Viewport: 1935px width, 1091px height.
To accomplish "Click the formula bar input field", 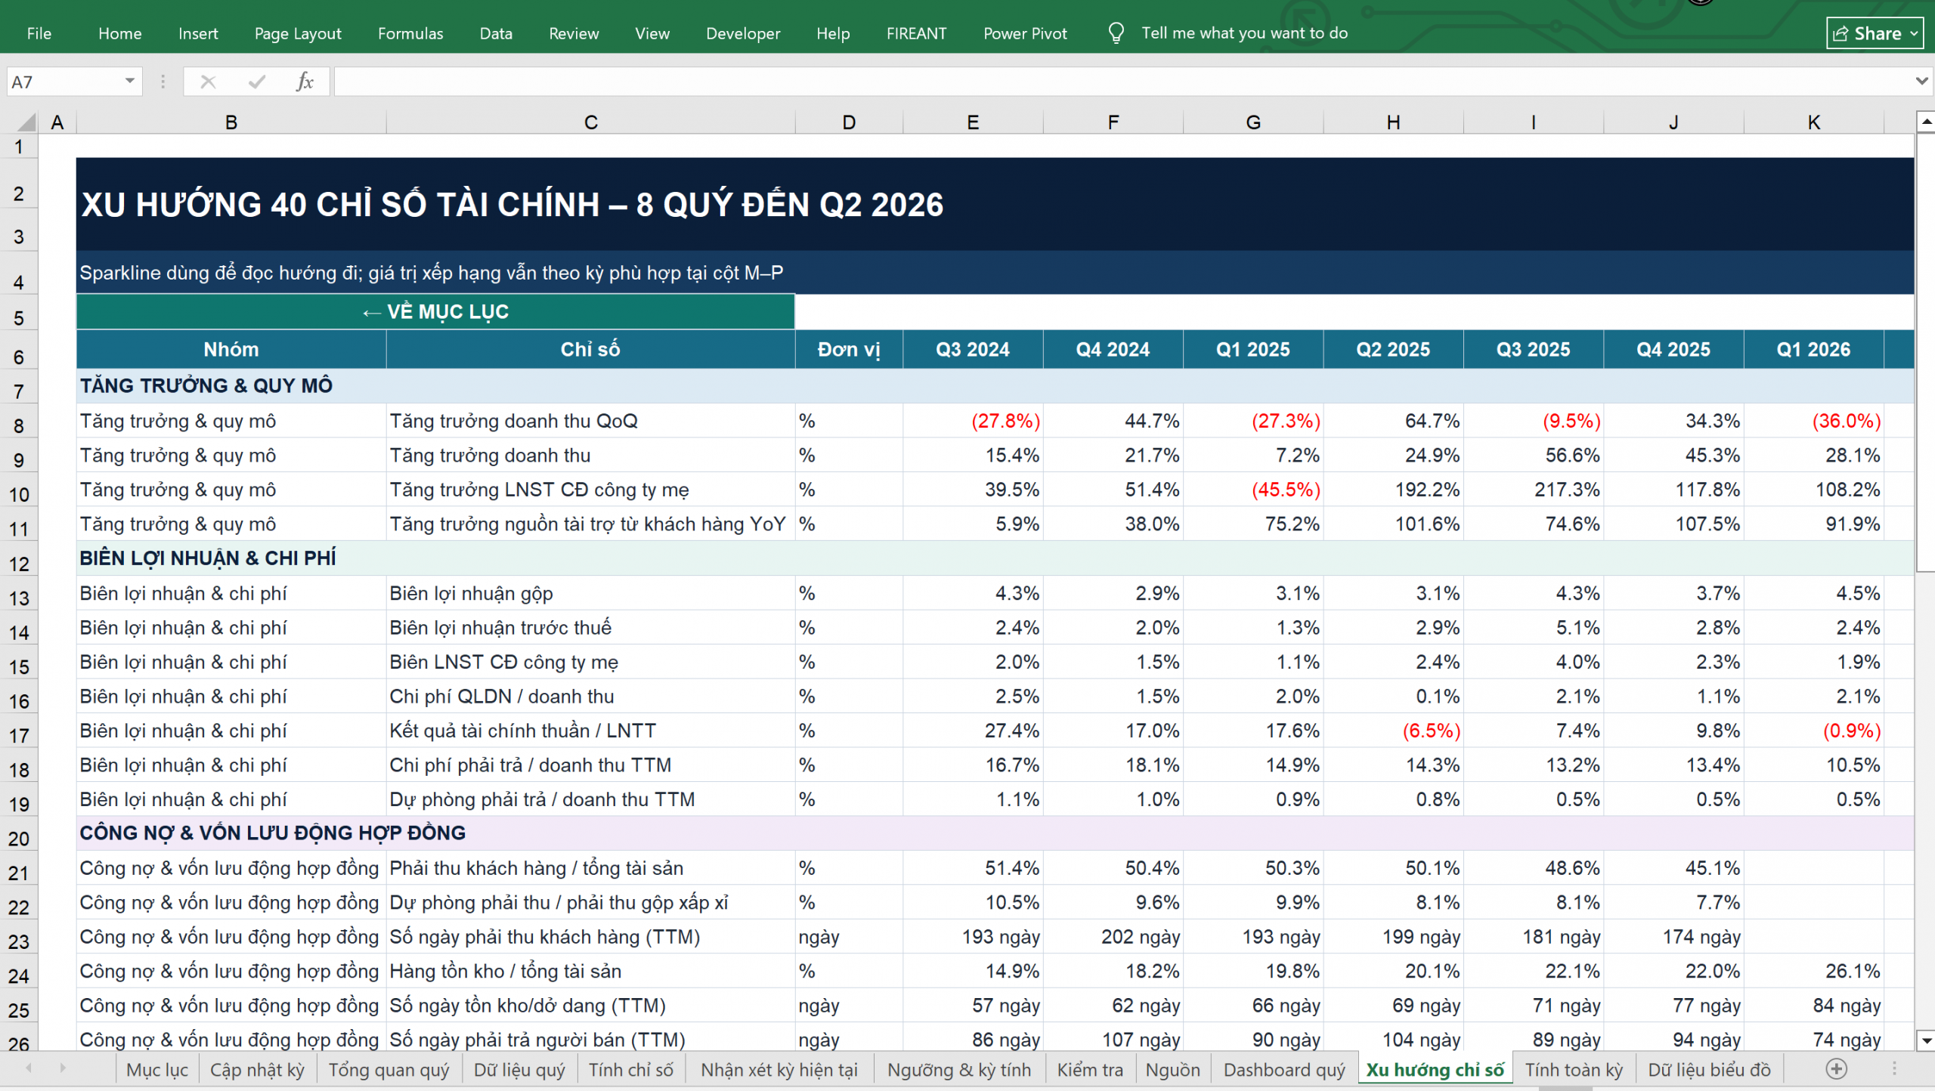I will 1122,81.
